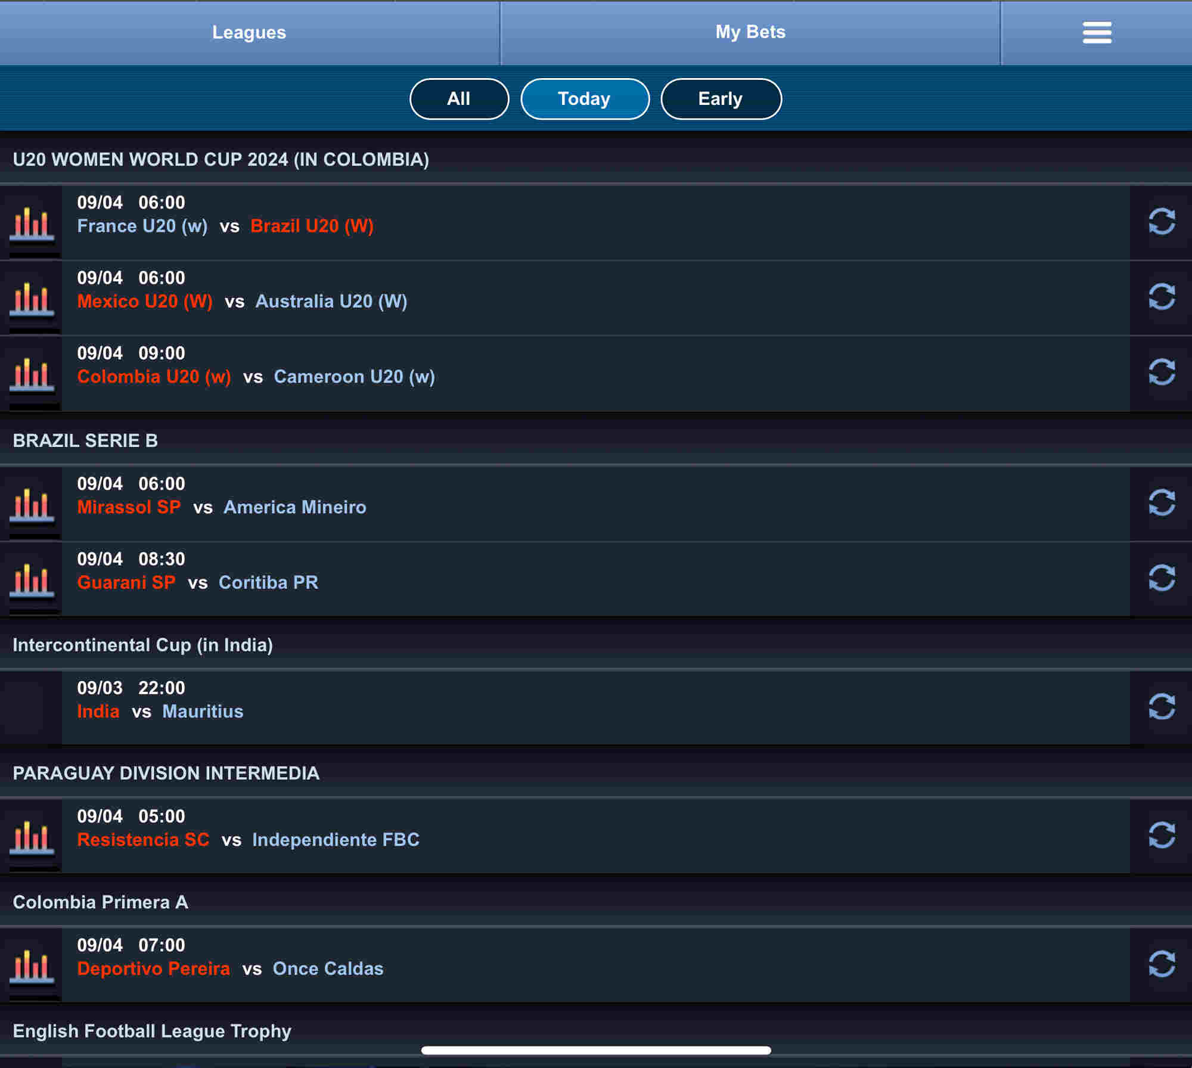Select the All filter

point(459,99)
